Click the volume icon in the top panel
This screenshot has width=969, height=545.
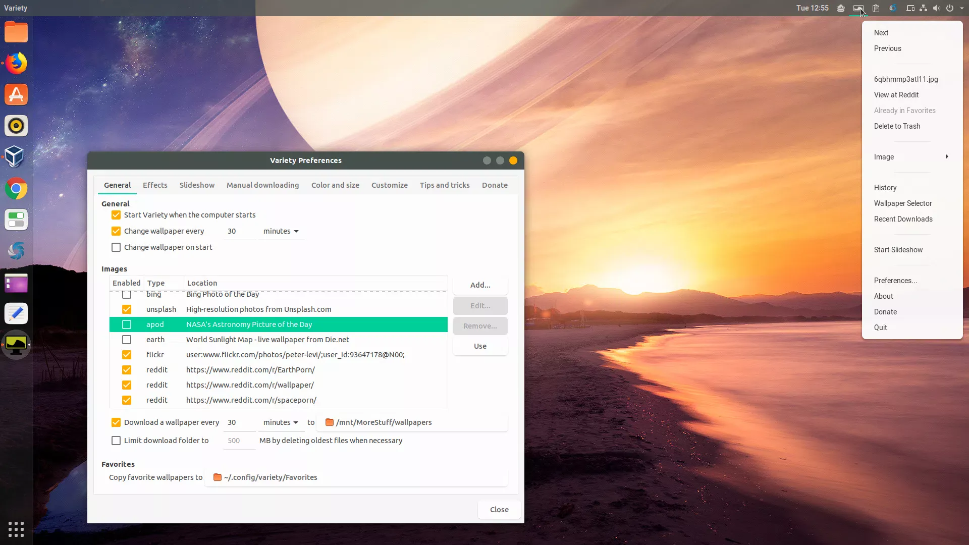[x=936, y=8]
